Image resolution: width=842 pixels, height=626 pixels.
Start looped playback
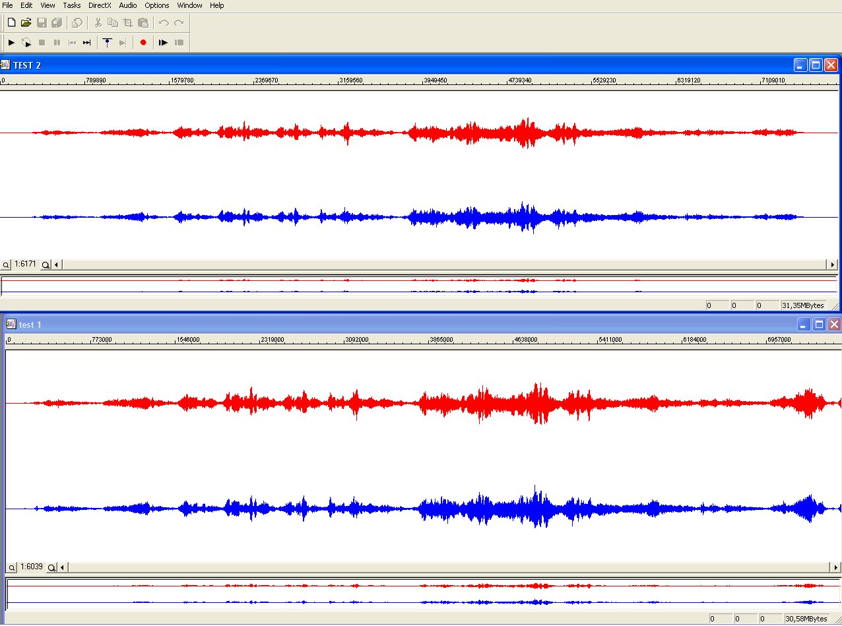click(x=26, y=43)
